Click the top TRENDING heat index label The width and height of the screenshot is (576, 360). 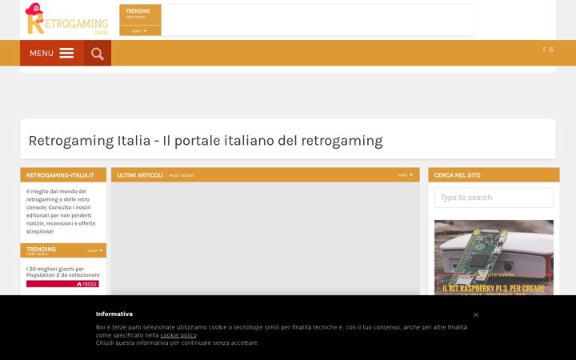tap(140, 14)
